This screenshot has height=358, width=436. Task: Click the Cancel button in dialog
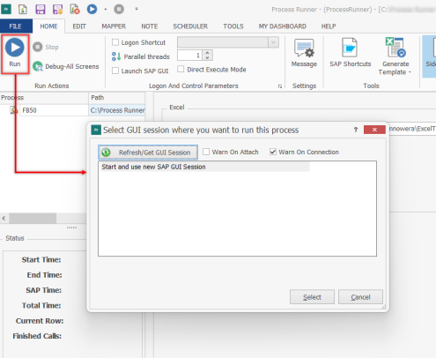(x=360, y=297)
